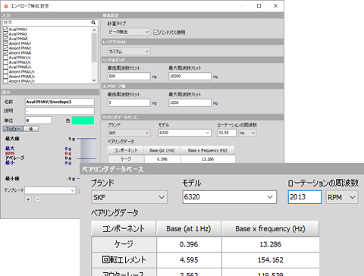This screenshot has width=364, height=276.
Task: Open the 計算タイプ dropdown showing ピーク検出
Action: click(x=129, y=32)
